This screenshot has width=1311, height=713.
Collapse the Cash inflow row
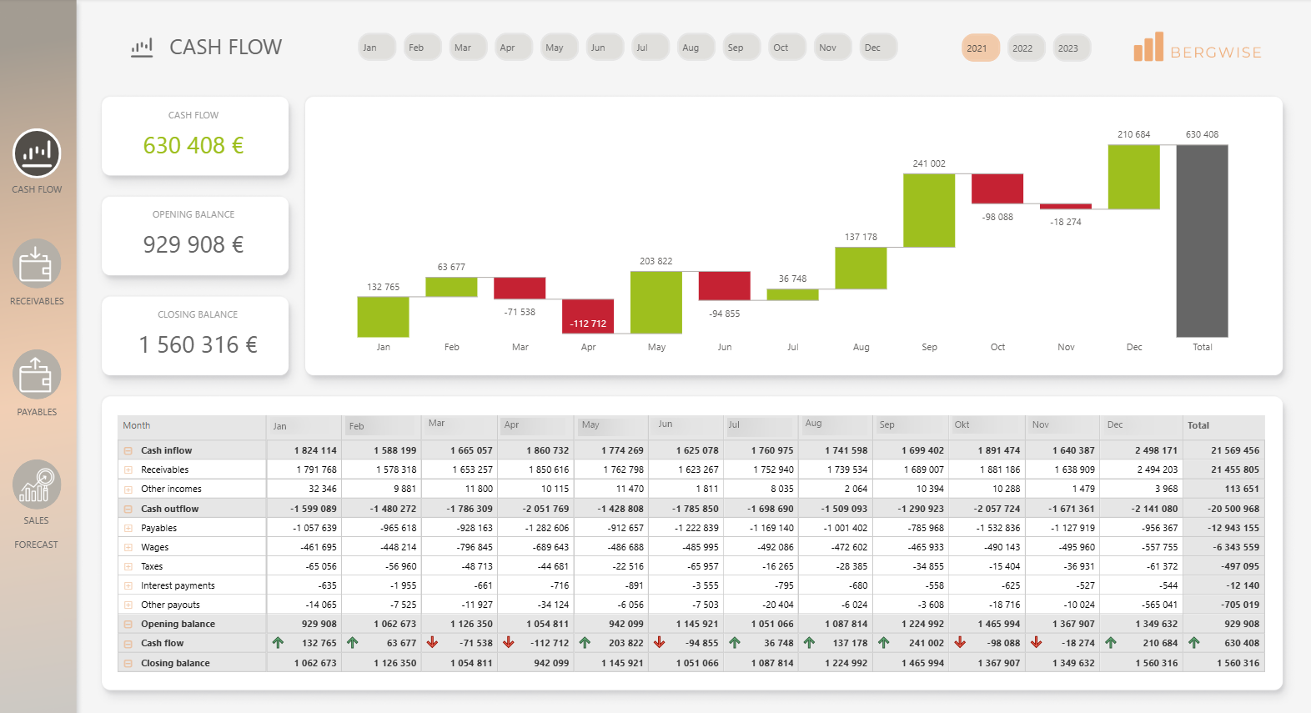(128, 450)
